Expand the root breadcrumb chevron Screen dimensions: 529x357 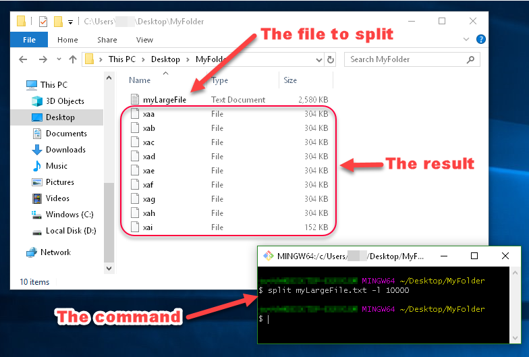[x=101, y=59]
